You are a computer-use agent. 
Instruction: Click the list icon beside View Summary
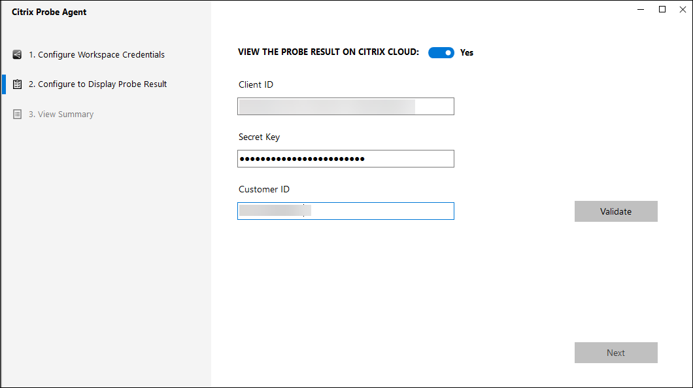(18, 115)
